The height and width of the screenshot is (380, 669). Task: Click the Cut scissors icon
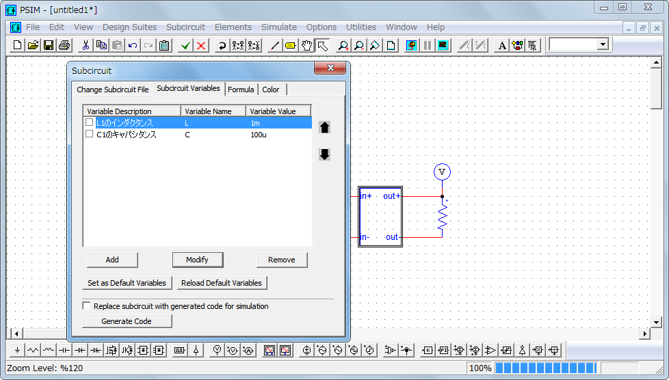pyautogui.click(x=86, y=45)
